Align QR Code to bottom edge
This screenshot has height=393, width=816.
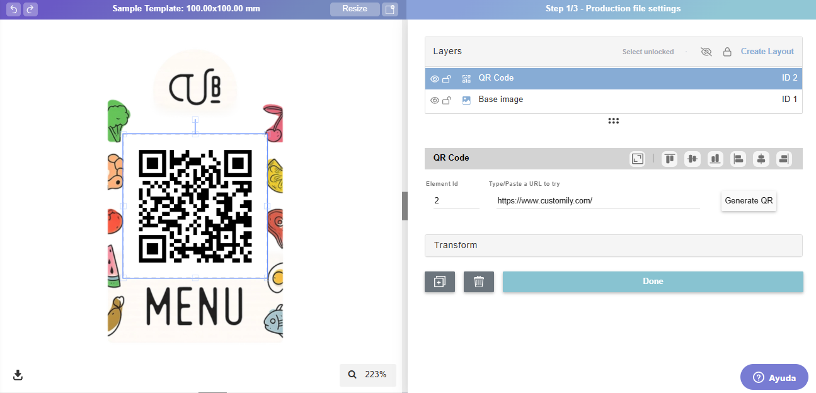coord(715,159)
